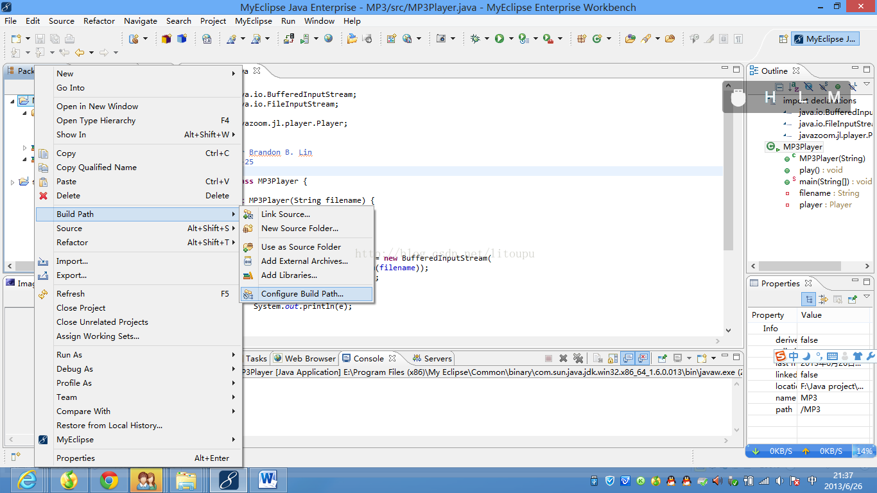This screenshot has height=493, width=877.
Task: Switch to the Tasks tab
Action: point(256,358)
